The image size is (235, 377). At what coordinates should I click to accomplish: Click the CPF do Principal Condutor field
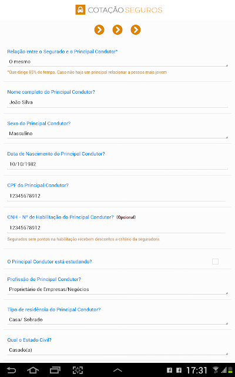(x=116, y=196)
